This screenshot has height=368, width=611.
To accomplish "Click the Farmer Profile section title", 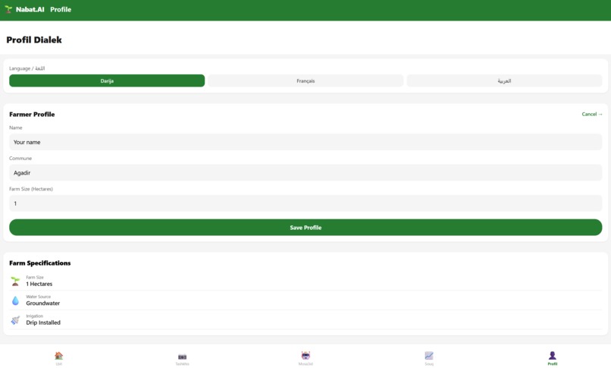I will (x=32, y=115).
